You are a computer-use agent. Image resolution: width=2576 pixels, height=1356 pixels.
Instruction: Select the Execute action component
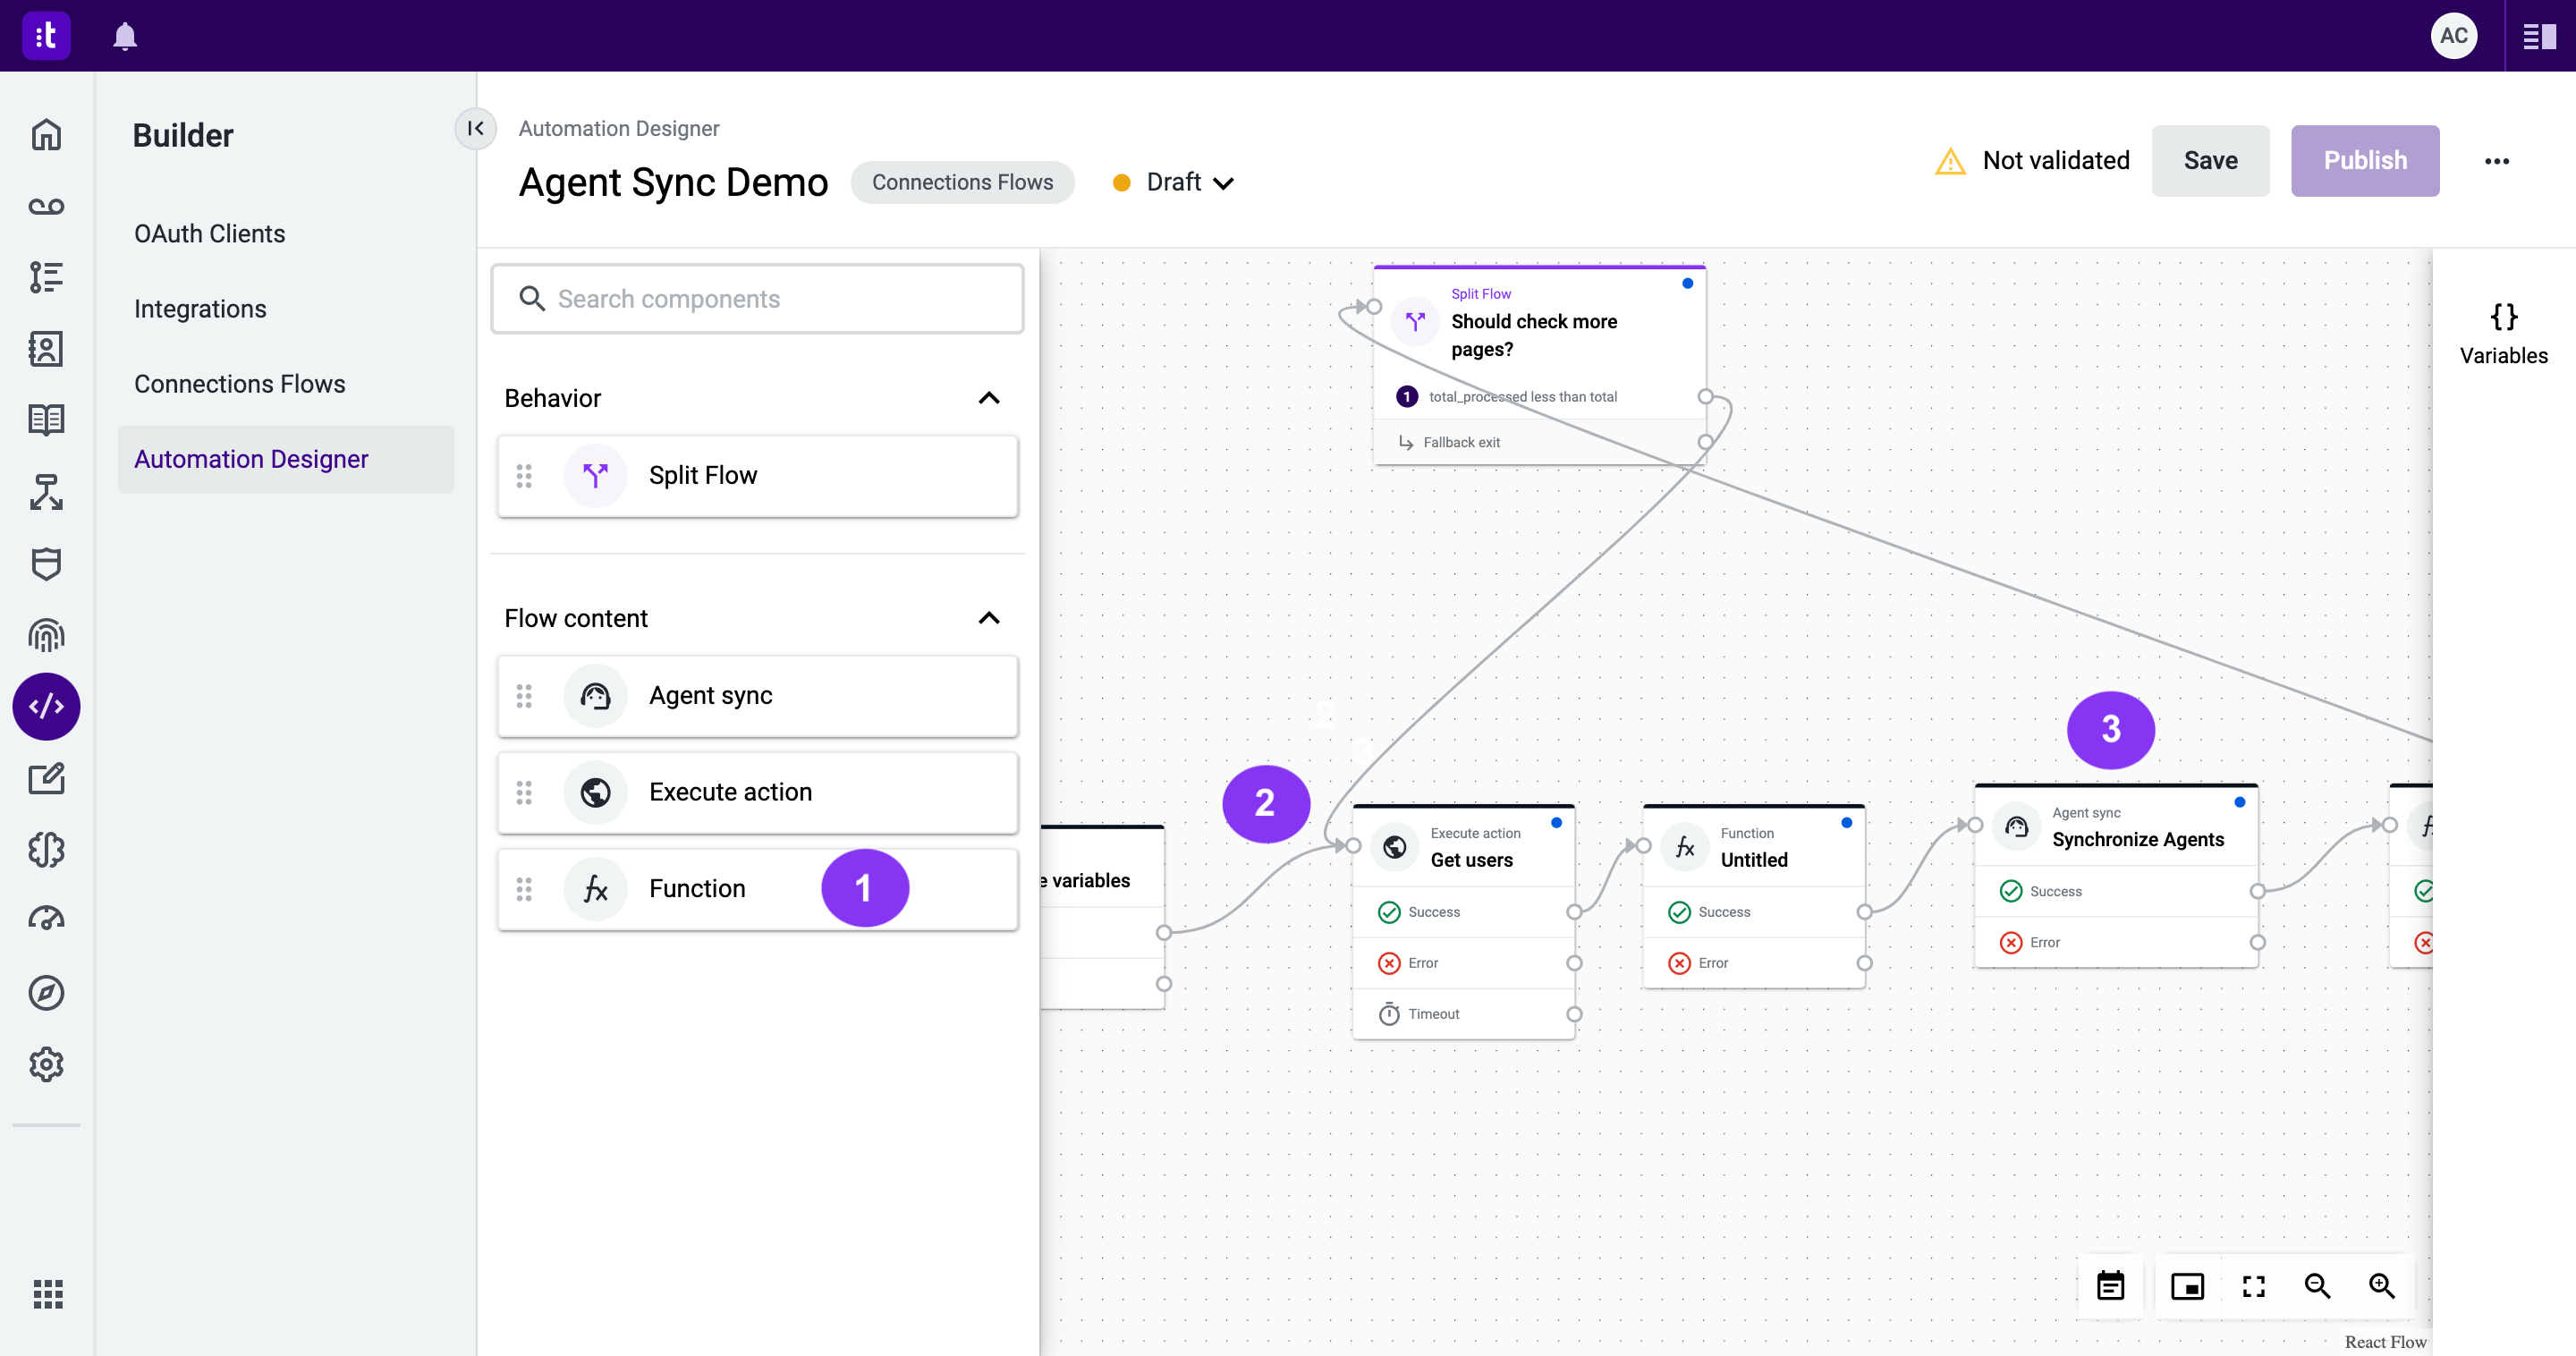[x=757, y=792]
